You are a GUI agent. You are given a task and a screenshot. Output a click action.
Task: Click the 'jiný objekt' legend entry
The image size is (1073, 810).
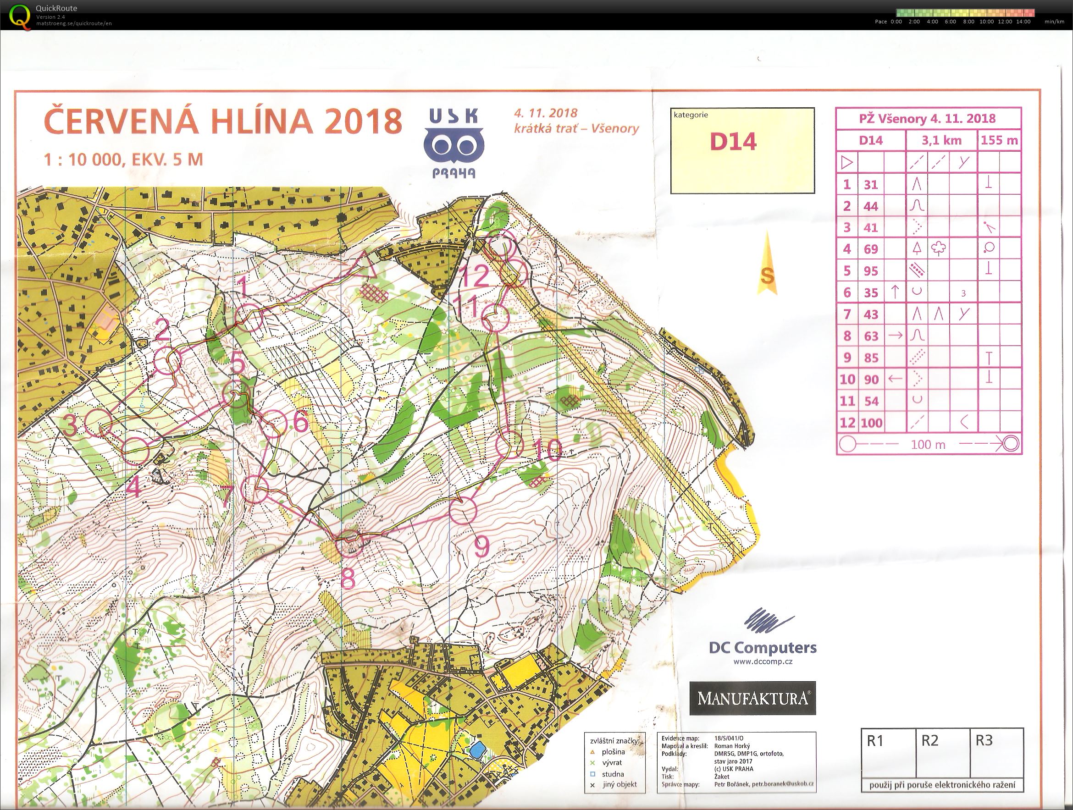pyautogui.click(x=619, y=785)
